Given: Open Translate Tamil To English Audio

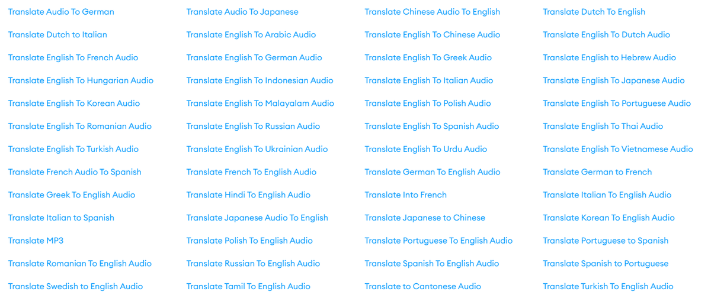Looking at the screenshot, I should (x=248, y=287).
